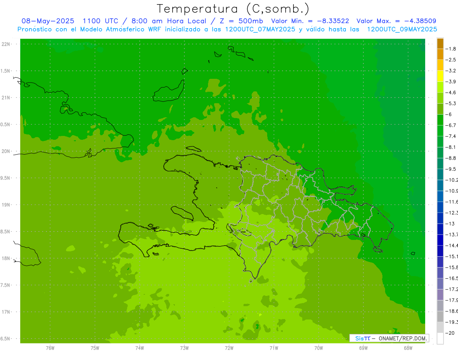Screen dimensions: 458x353
Task: Click the colorbar swatch between -3.9 and -4.6
Action: [x=440, y=87]
